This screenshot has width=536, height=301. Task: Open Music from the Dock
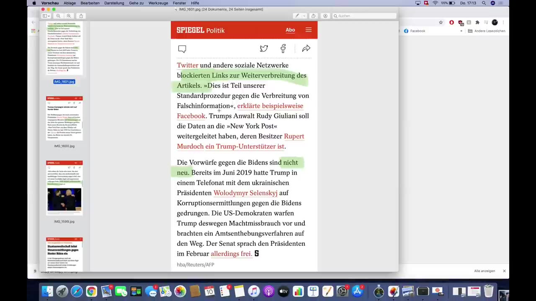[254, 291]
